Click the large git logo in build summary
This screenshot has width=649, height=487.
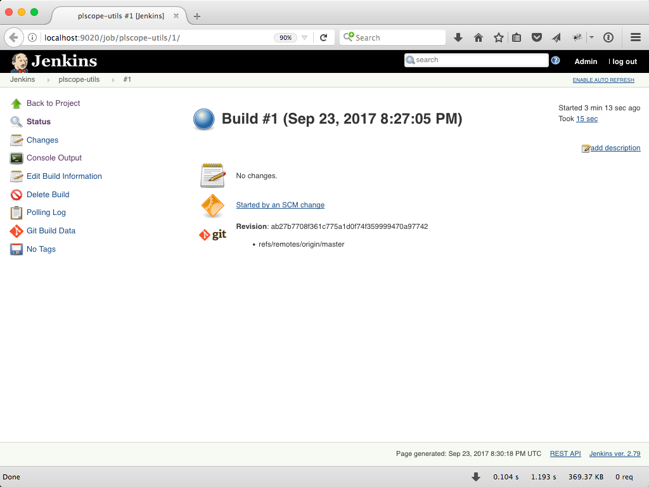click(213, 235)
